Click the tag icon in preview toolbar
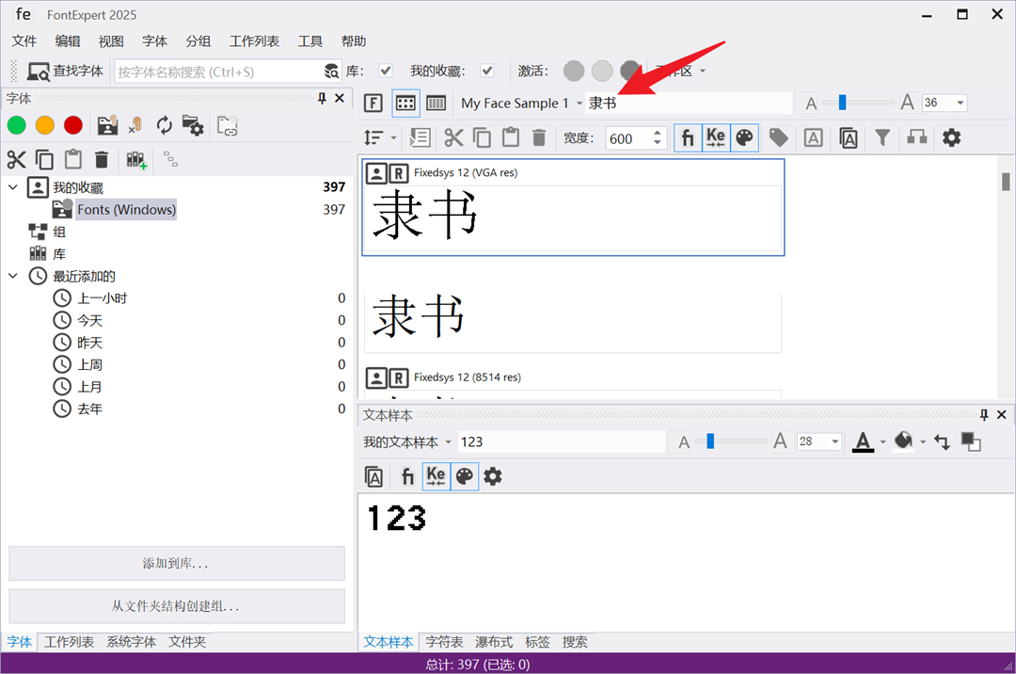1016x674 pixels. [778, 137]
